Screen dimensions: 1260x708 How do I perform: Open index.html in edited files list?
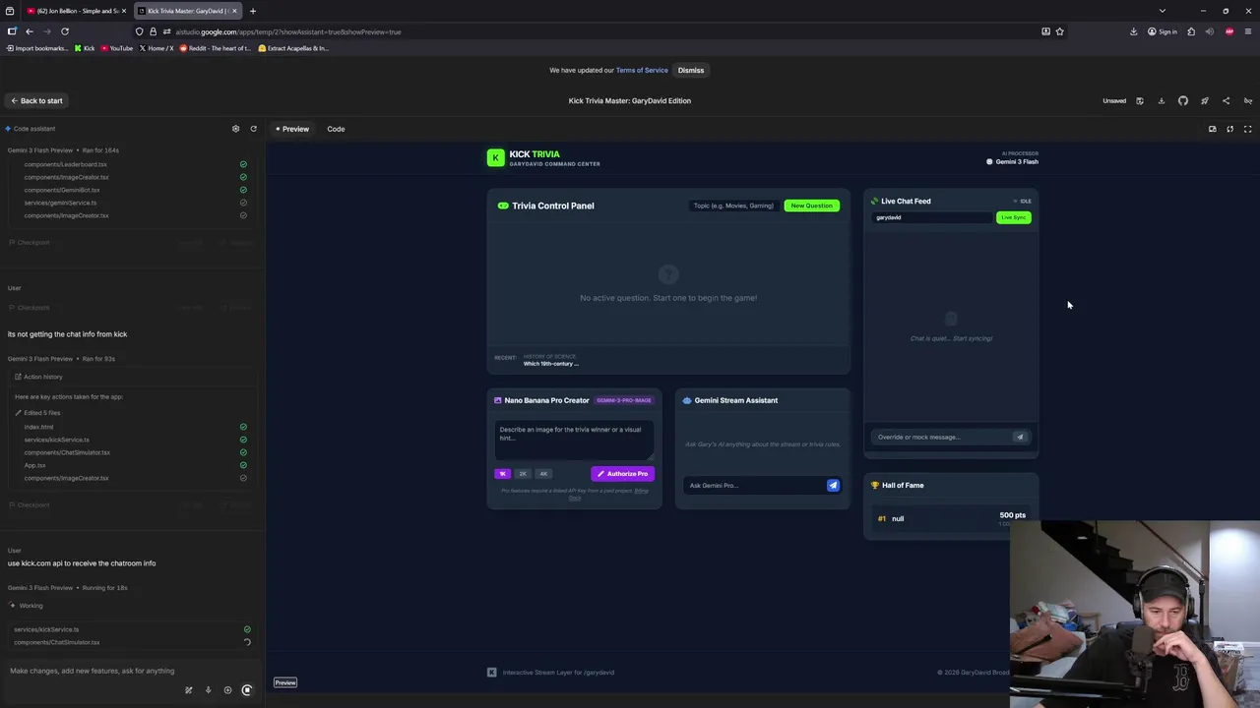(38, 427)
